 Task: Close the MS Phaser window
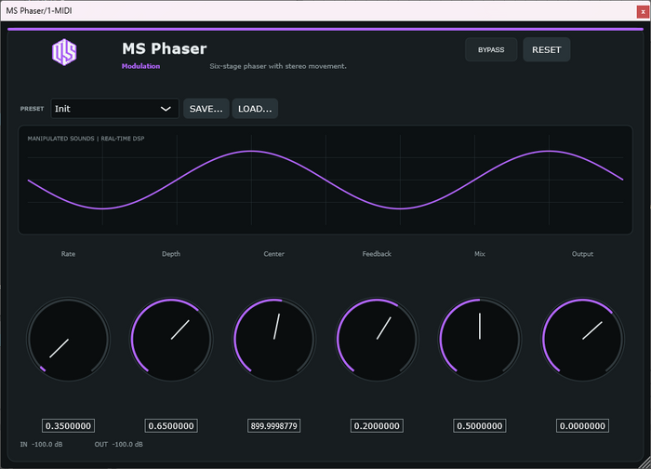click(643, 11)
